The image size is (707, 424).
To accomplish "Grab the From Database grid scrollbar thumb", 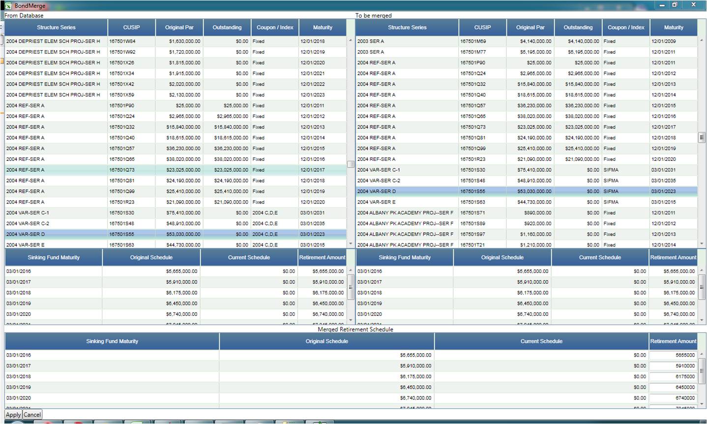I will coord(351,164).
